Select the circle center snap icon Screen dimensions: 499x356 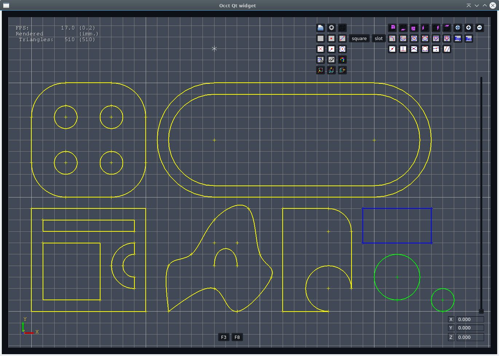pos(342,49)
